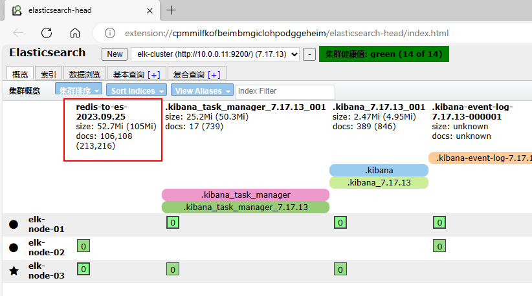The image size is (532, 296).
Task: Click elk-node-01 shard 0 of .kibana_task_manager
Action: pos(173,223)
